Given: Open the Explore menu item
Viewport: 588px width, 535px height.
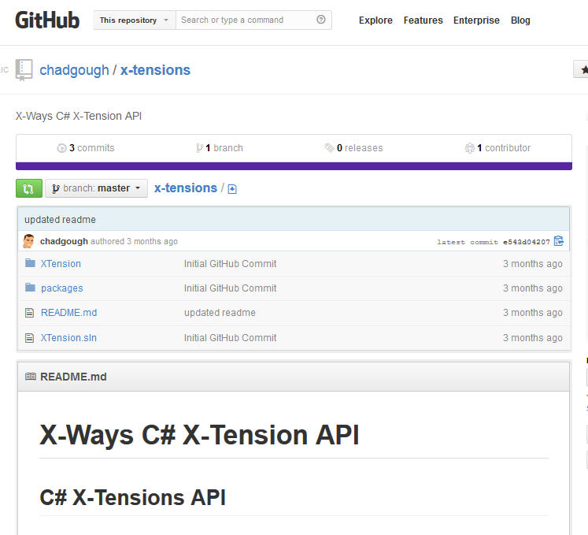Looking at the screenshot, I should [375, 20].
